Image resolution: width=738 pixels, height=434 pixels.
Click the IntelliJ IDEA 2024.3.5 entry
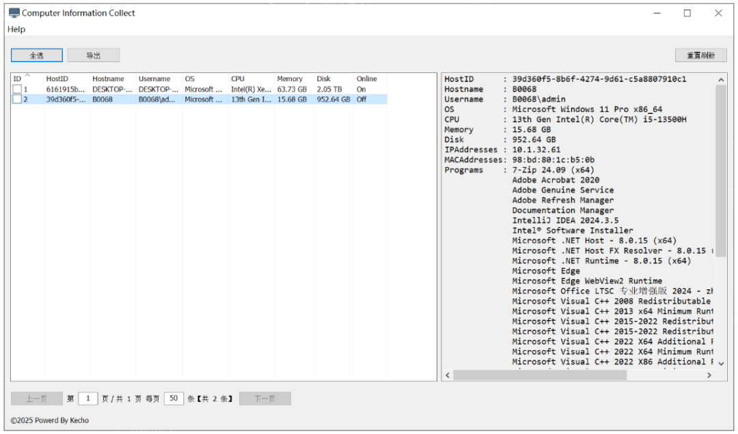[x=565, y=220]
